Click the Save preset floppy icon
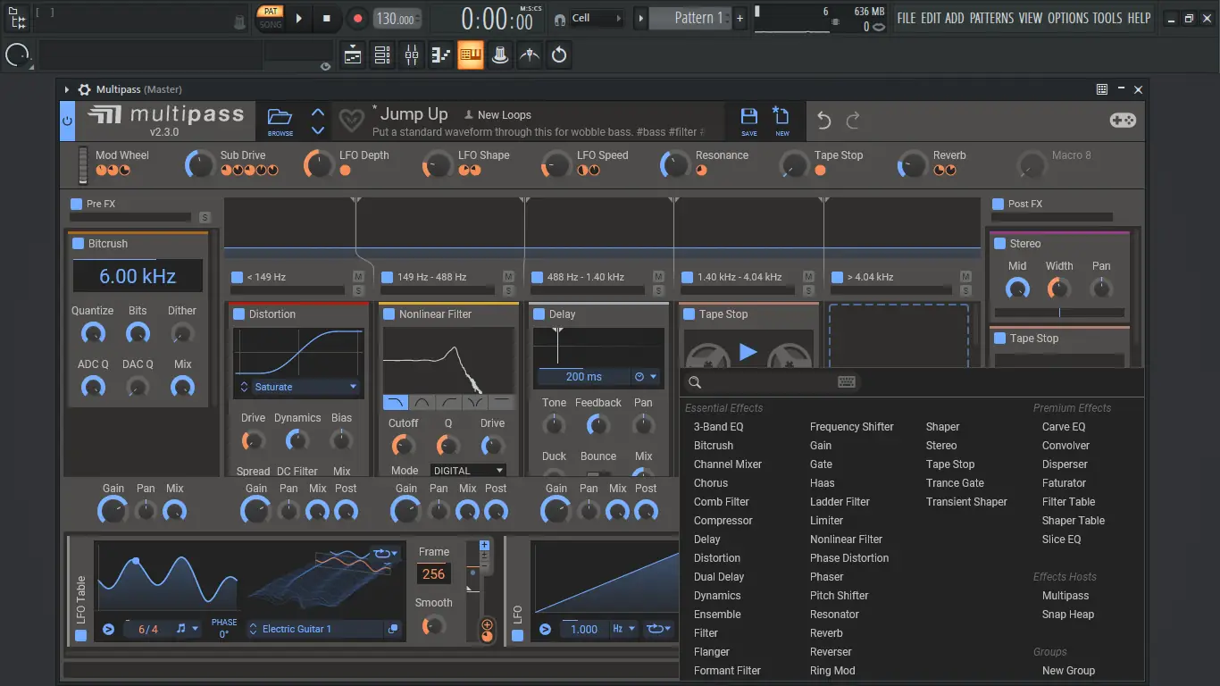 click(x=748, y=119)
